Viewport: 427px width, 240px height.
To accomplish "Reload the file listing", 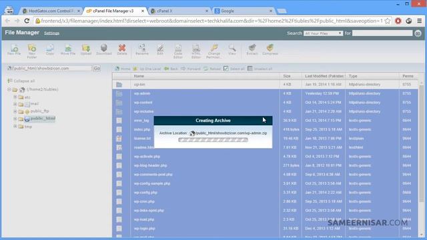I will (x=212, y=69).
